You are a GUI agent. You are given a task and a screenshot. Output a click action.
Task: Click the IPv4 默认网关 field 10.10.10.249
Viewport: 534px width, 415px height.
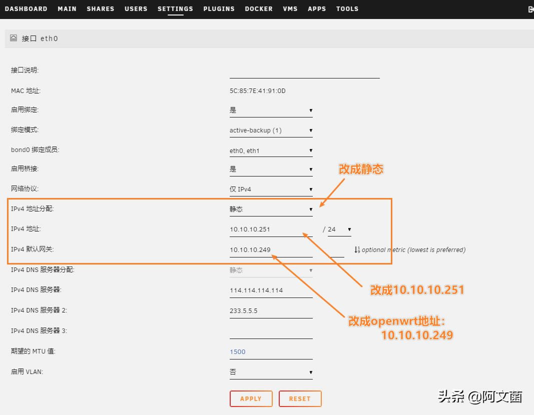point(271,250)
